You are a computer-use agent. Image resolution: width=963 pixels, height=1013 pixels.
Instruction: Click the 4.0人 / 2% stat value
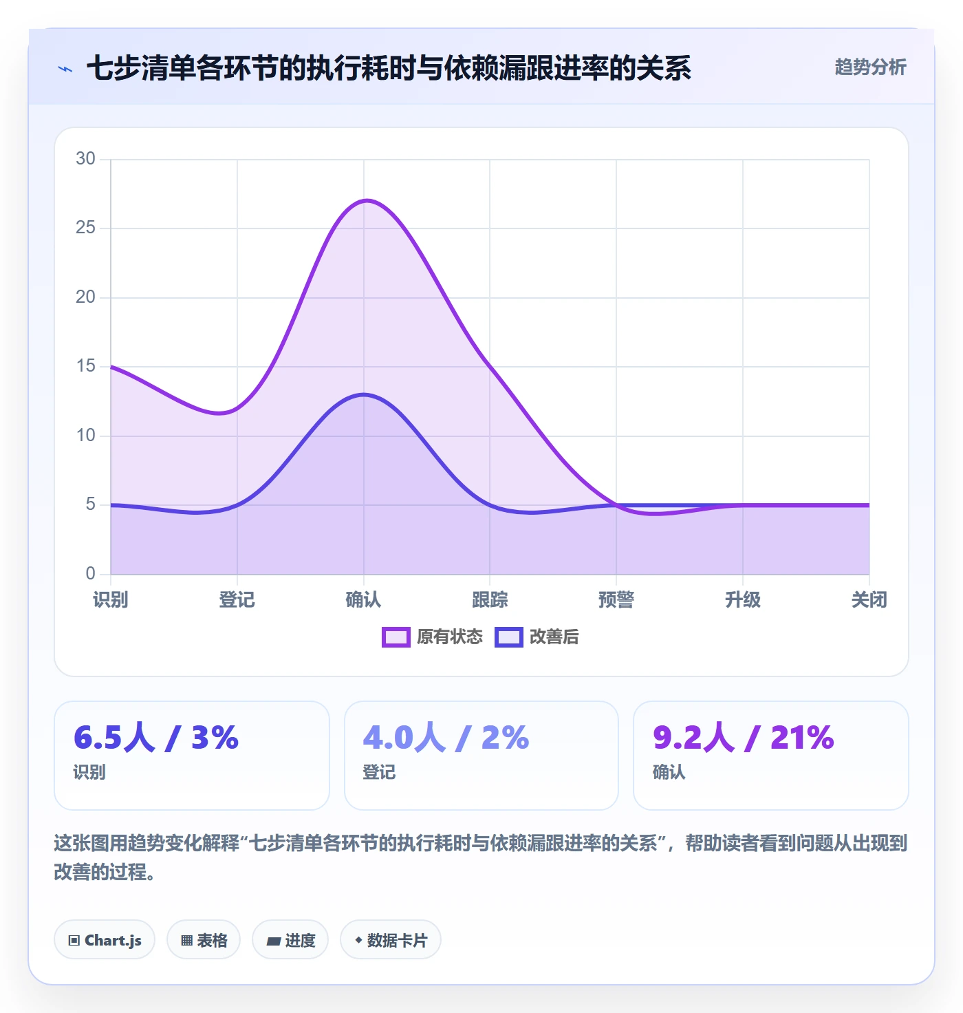coord(446,737)
